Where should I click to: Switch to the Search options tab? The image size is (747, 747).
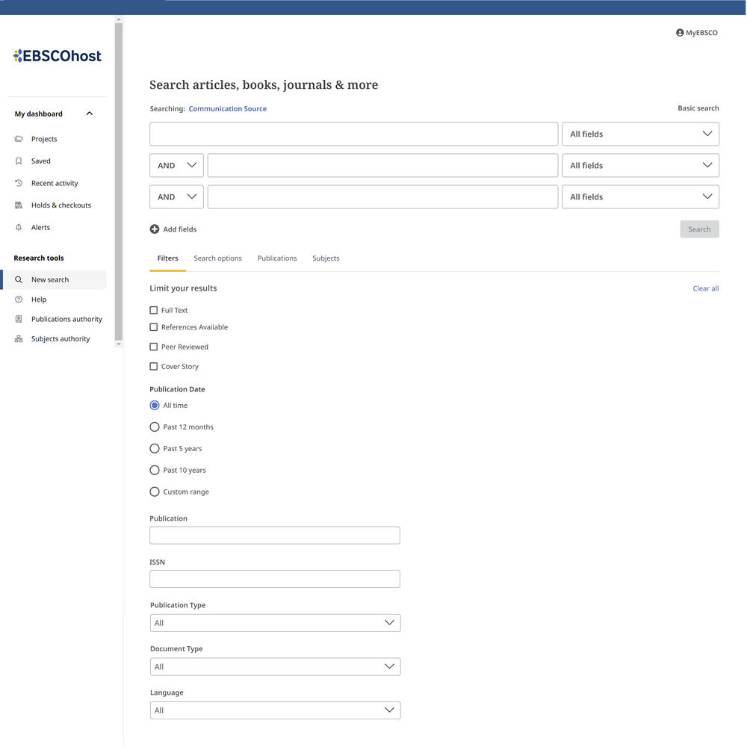click(x=217, y=258)
